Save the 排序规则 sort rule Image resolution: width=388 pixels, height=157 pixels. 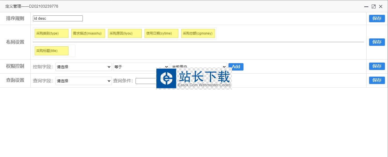pyautogui.click(x=377, y=19)
